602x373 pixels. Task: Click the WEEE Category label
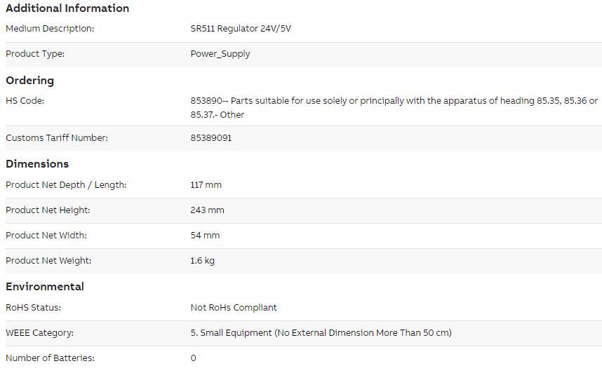pyautogui.click(x=39, y=333)
